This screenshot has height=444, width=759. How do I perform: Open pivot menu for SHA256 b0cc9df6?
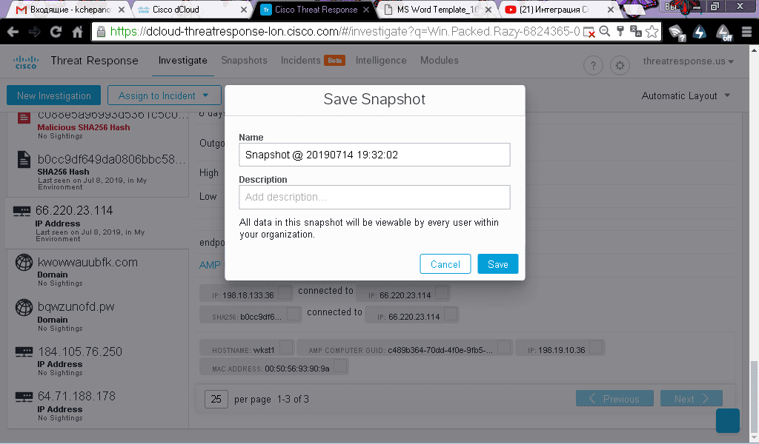(x=294, y=314)
